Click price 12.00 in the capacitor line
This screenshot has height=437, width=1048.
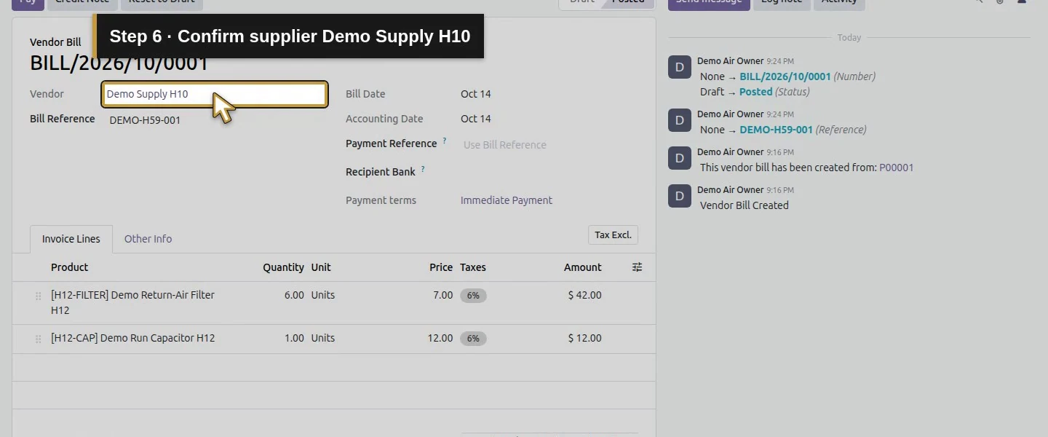(440, 338)
